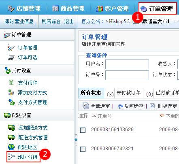
Task: Open the Hishop5.2.1 announcement link
Action: pyautogui.click(x=139, y=21)
